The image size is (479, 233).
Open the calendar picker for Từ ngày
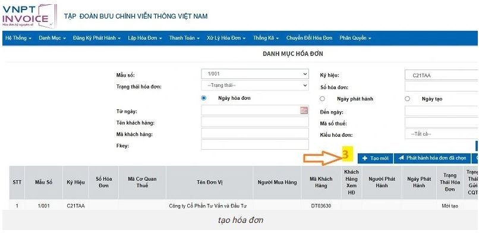(x=304, y=111)
